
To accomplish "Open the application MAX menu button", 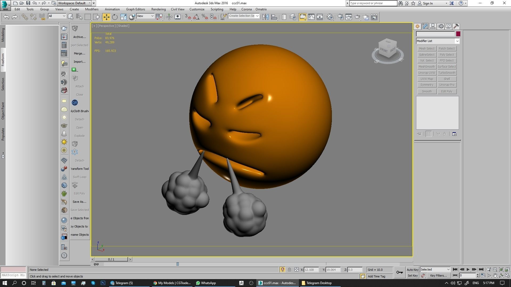I will coord(5,5).
